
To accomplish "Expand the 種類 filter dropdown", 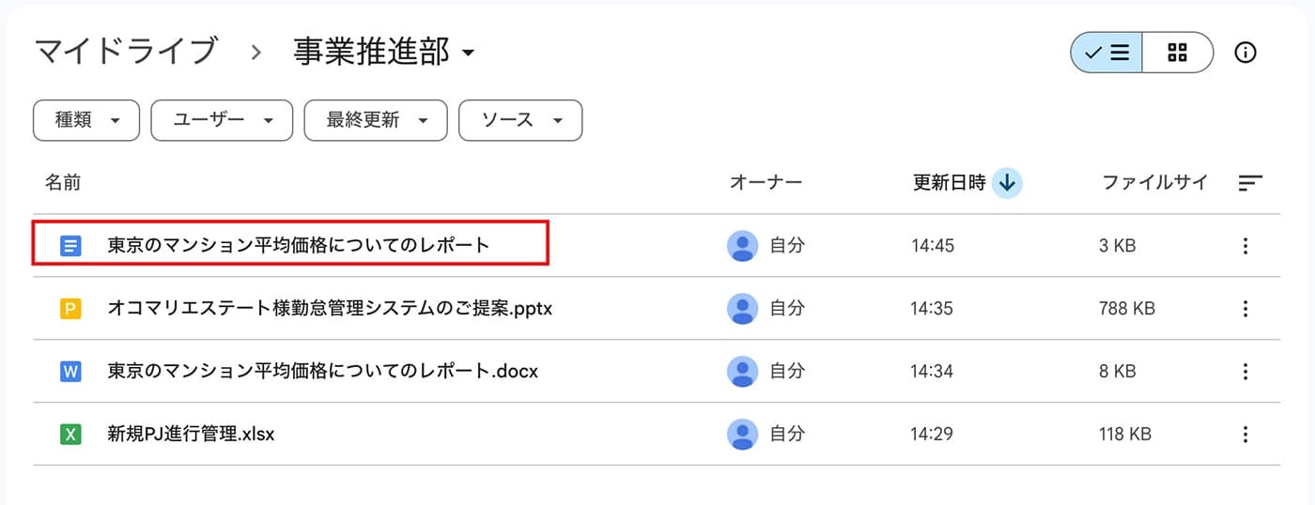I will [86, 120].
